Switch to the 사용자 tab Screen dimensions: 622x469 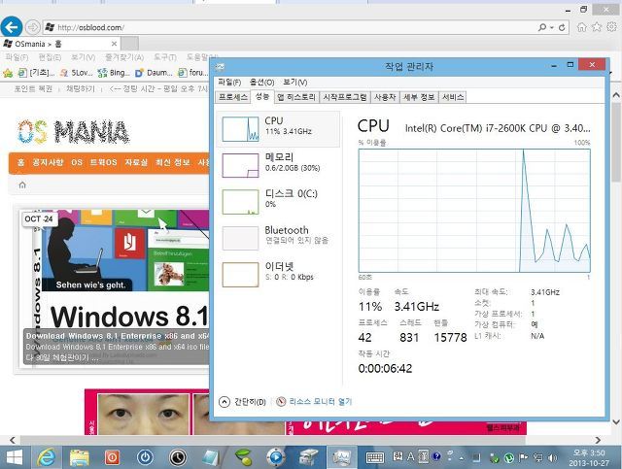tap(385, 97)
